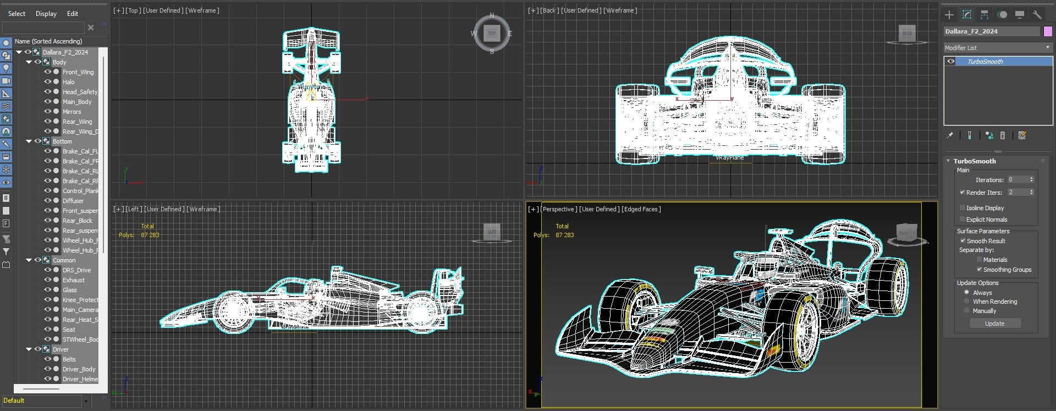
Task: Hide the Halo object via eye icon
Action: coord(48,81)
